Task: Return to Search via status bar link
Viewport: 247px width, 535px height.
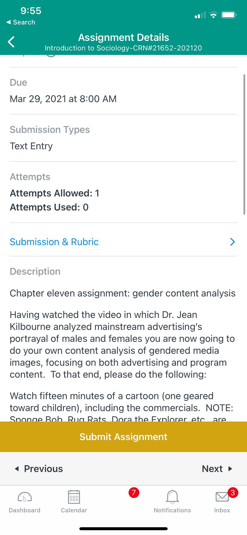Action: click(21, 22)
